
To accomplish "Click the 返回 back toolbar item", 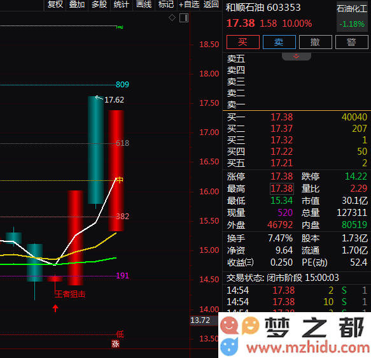I will click(x=211, y=4).
